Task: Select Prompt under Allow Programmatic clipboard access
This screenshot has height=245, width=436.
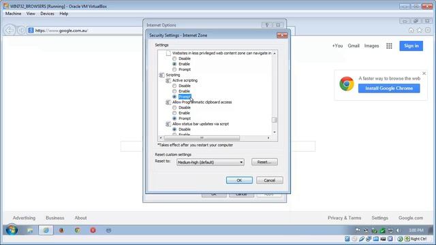Action: [x=174, y=118]
